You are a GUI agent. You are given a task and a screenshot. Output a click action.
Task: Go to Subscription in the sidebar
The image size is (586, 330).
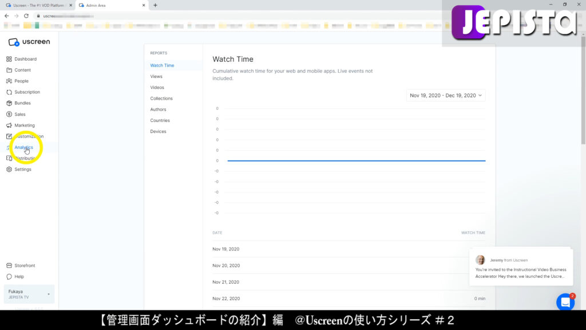[x=27, y=92]
